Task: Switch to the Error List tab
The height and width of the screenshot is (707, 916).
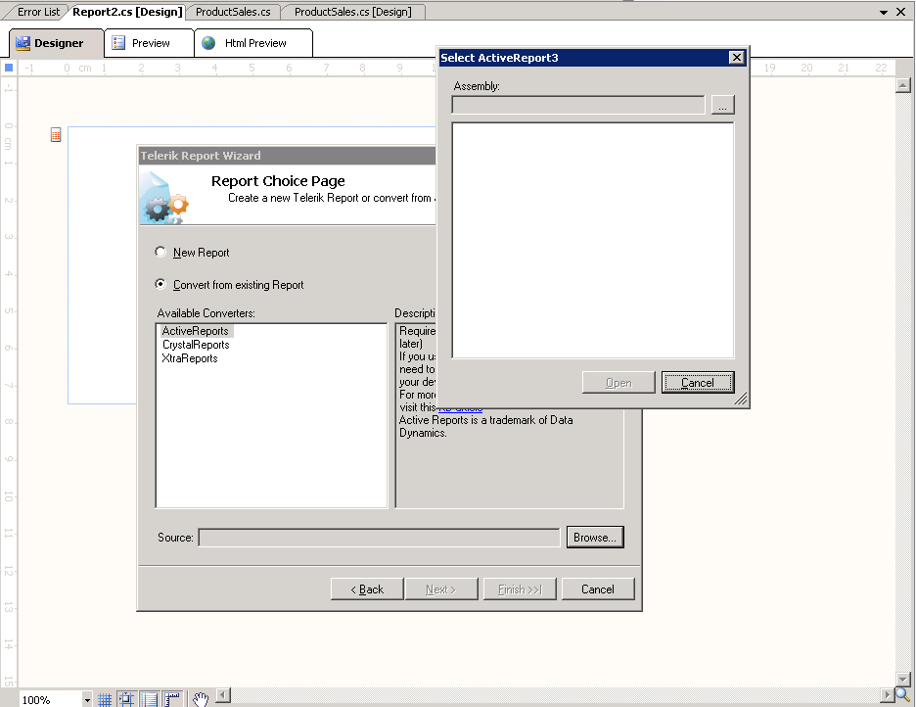Action: coord(38,12)
